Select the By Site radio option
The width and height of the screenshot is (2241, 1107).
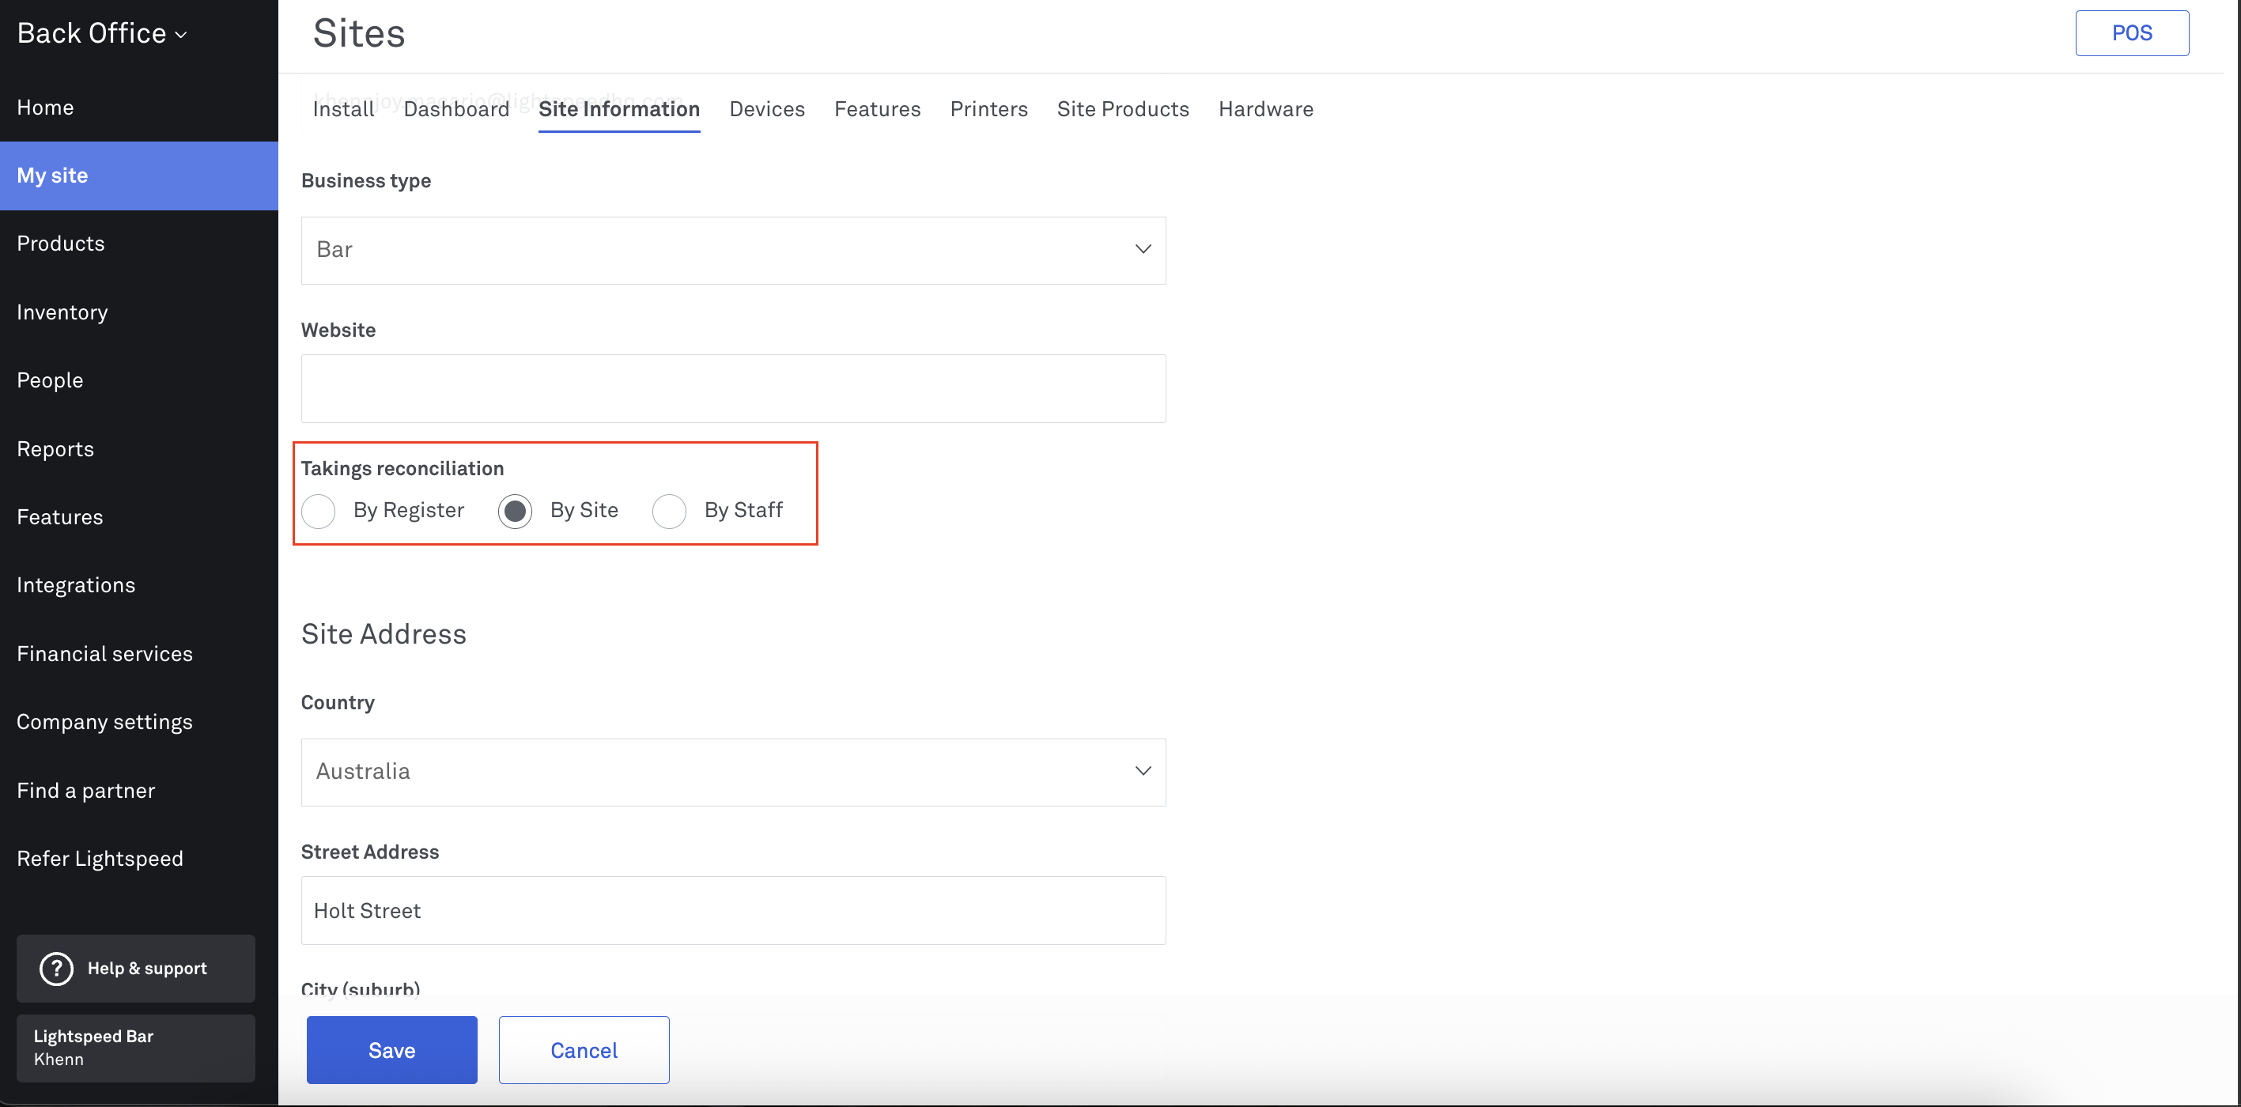tap(515, 511)
